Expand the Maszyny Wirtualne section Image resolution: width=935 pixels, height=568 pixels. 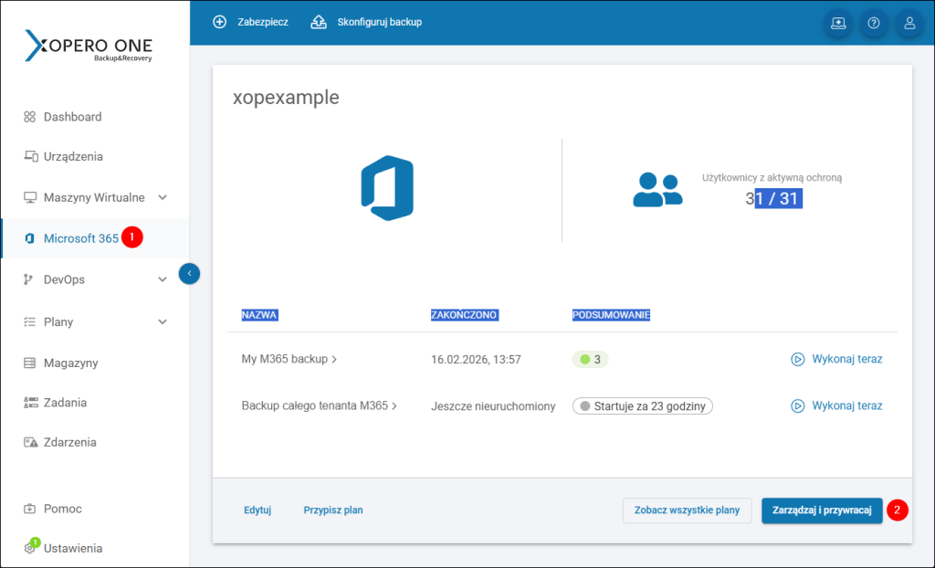tap(162, 197)
